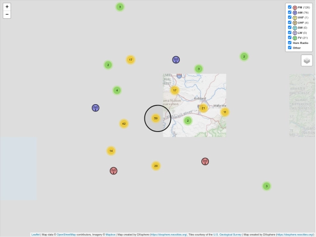Open the base layers switcher icon
Viewport: 316px width, 237px height.
pyautogui.click(x=307, y=60)
